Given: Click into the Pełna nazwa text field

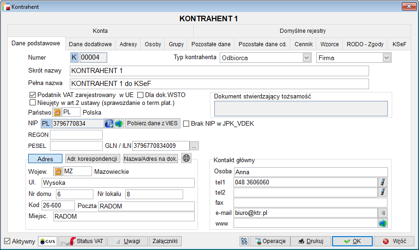Looking at the screenshot, I should tap(219, 84).
